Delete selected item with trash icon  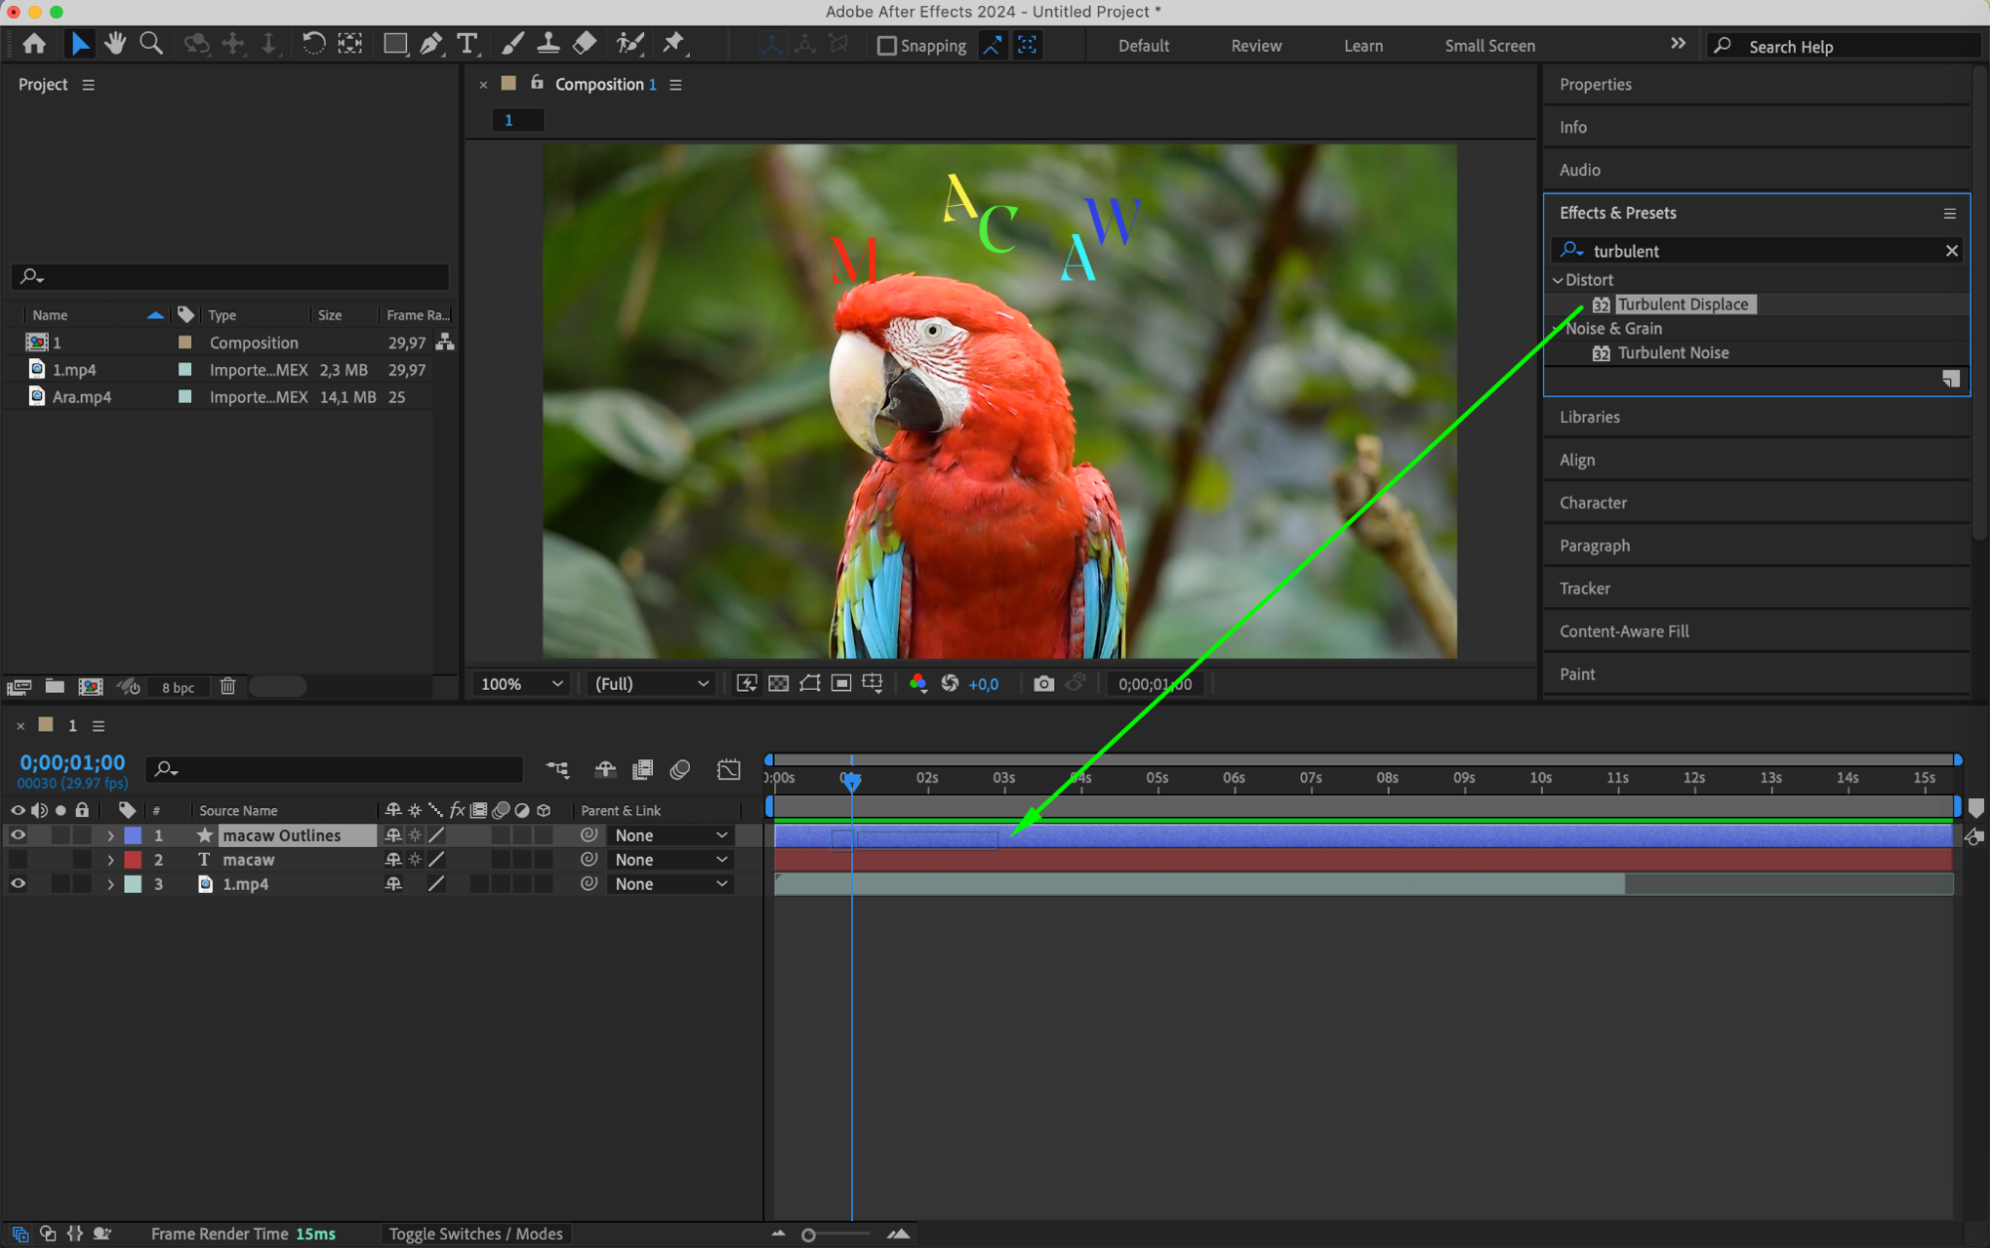227,687
